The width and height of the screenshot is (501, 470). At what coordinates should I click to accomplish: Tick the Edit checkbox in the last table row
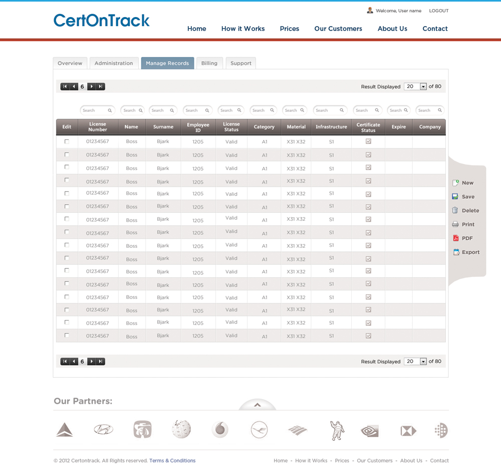[67, 335]
